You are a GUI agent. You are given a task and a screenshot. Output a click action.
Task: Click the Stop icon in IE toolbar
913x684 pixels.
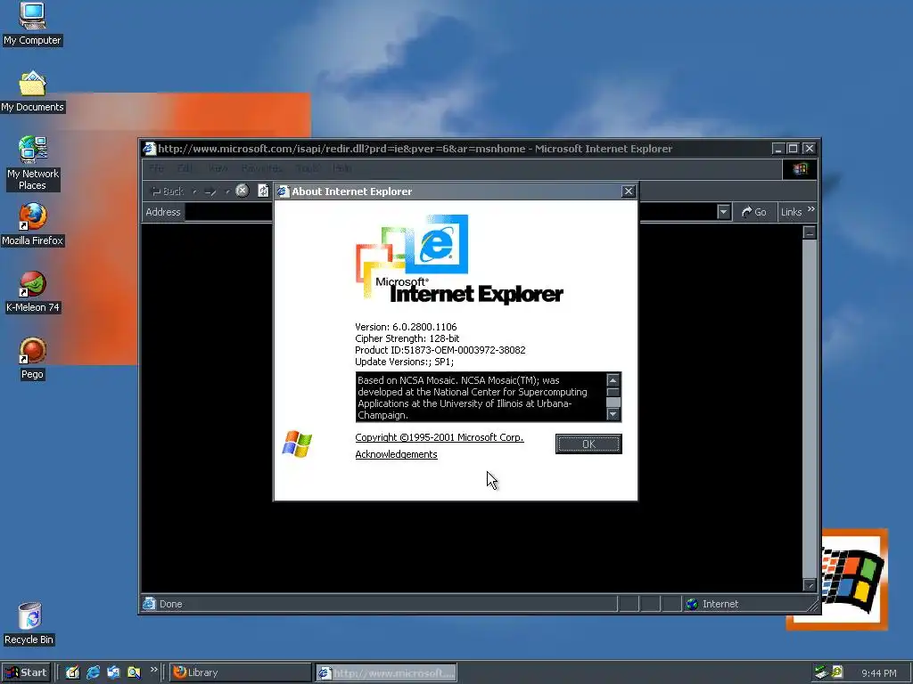click(243, 191)
